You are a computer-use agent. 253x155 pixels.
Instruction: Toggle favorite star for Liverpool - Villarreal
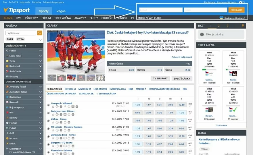click(x=53, y=107)
